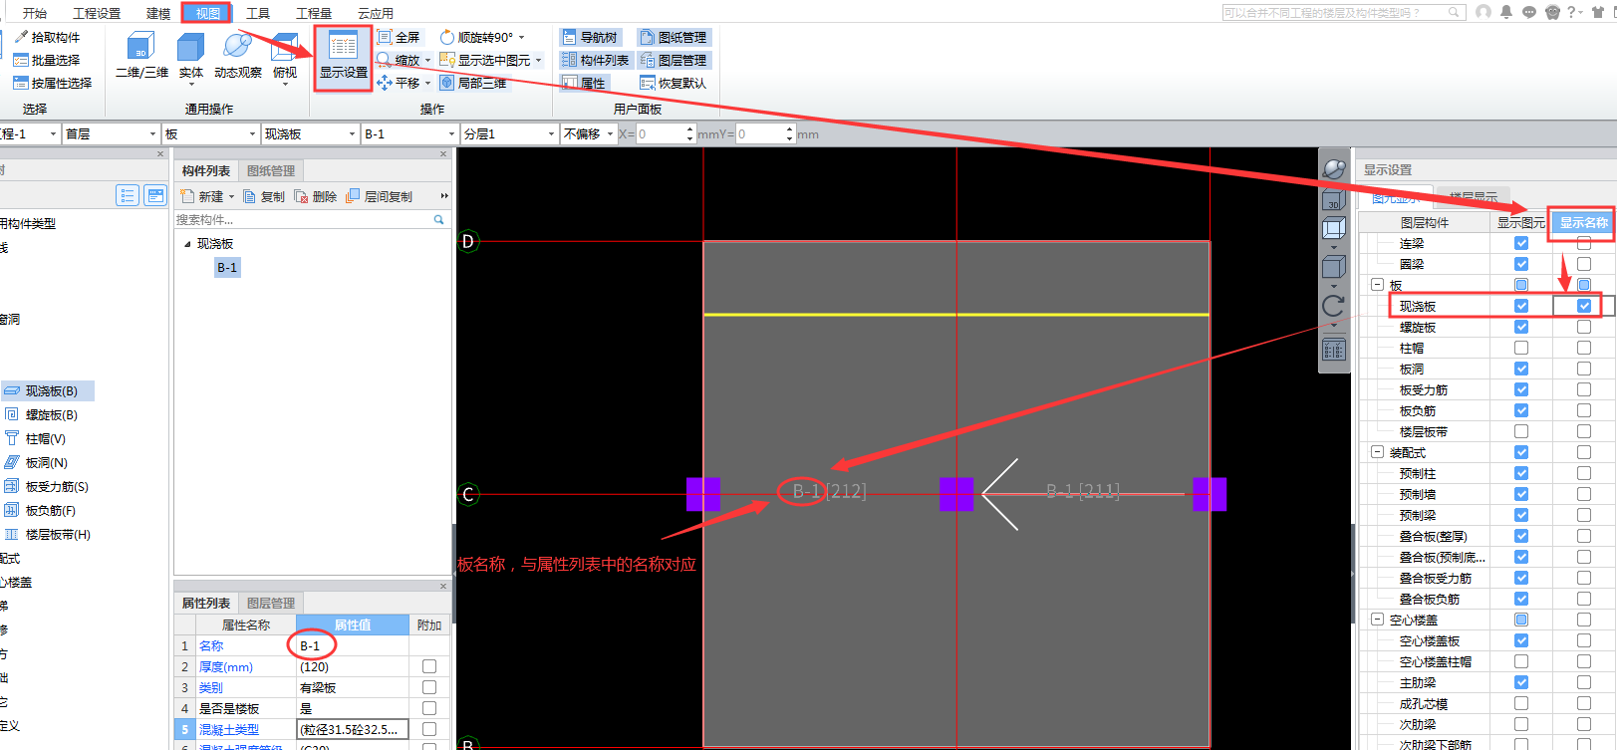
Task: Click 新建 new component button
Action: 206,196
